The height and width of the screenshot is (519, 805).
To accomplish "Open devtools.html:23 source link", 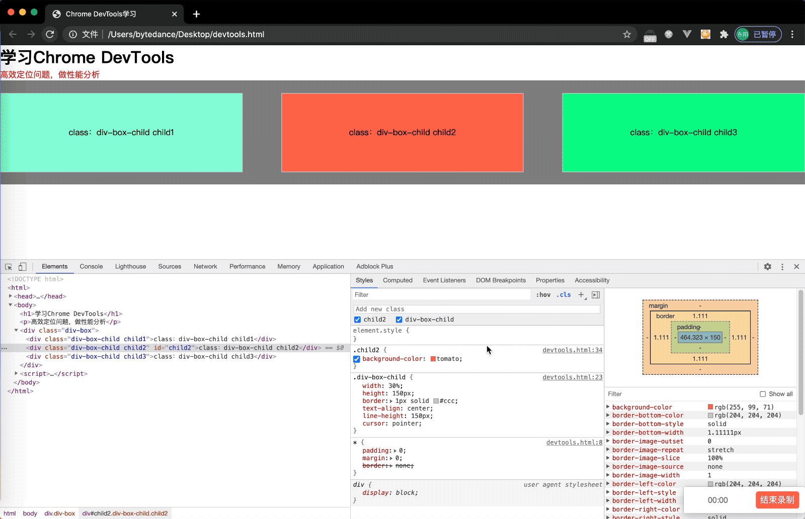I will click(573, 377).
